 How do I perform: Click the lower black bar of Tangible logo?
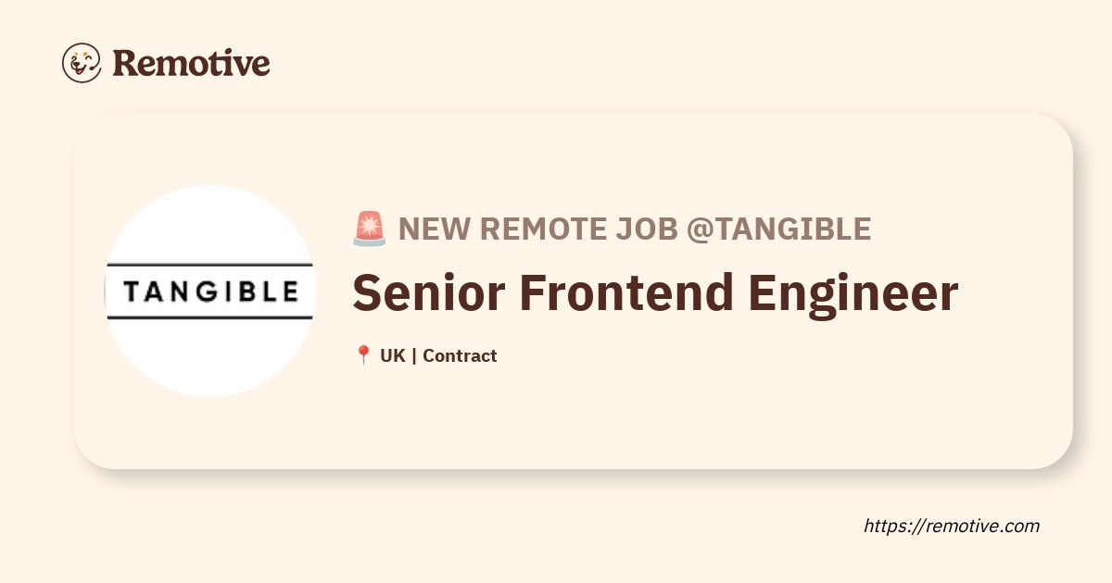click(210, 317)
